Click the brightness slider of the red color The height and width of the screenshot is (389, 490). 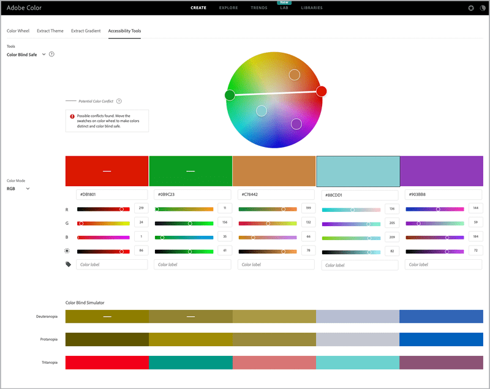(x=104, y=252)
